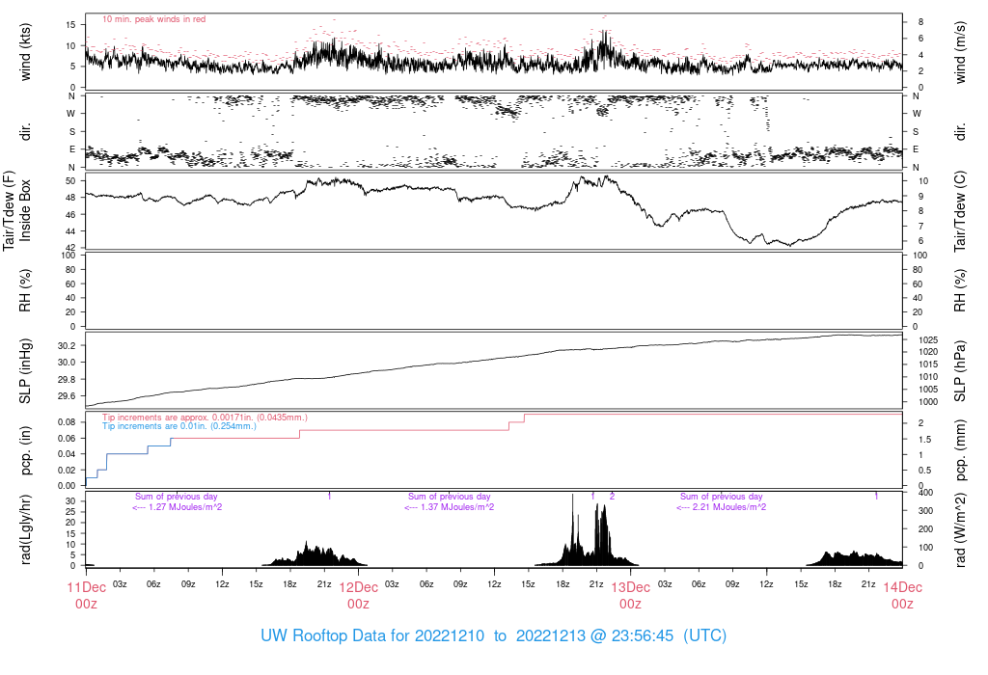Click the '30.2' tick on the SLP inHg axis

point(67,345)
